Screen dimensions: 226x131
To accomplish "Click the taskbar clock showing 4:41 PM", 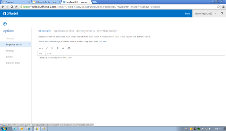I will click(218, 129).
